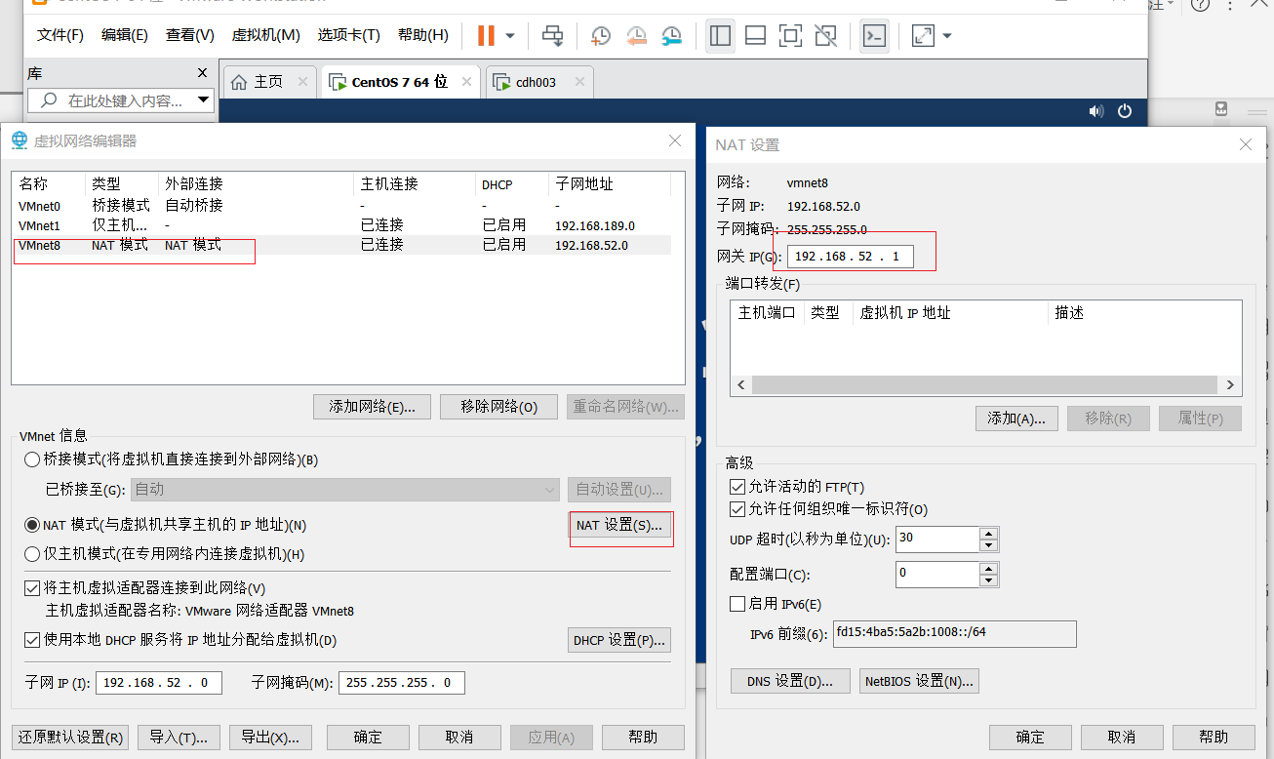
Task: Open the snapshot manager wrench-clock icon
Action: (671, 36)
